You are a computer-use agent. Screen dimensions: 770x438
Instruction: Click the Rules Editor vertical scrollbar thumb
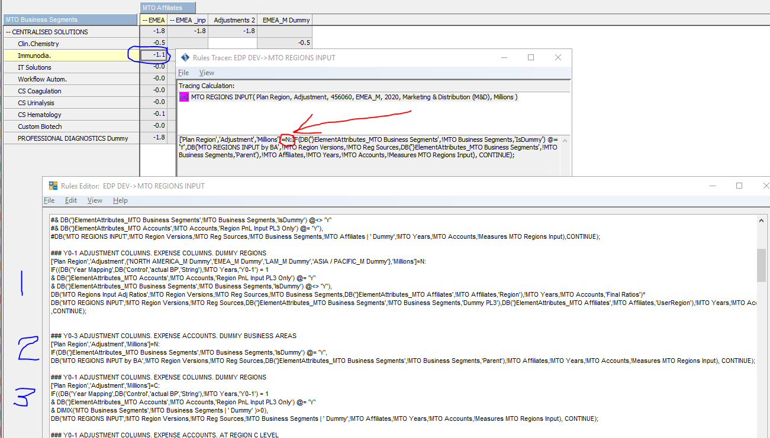[761, 265]
